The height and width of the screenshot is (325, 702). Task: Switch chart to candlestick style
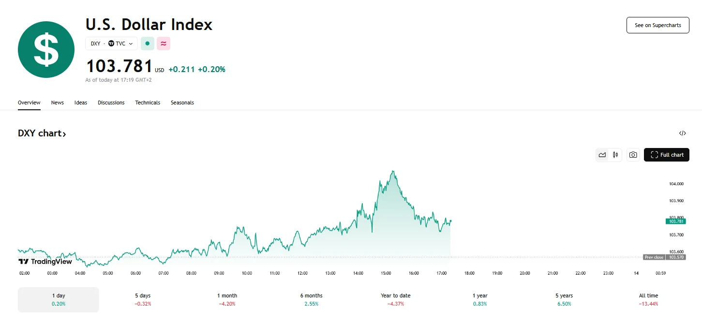pos(615,155)
